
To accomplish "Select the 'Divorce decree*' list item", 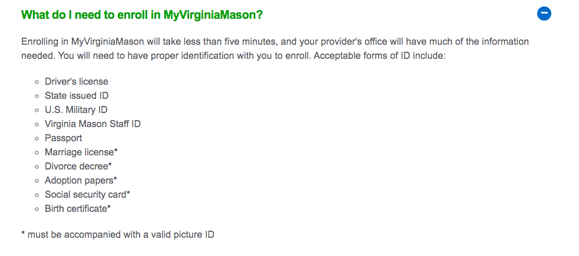I will [78, 167].
